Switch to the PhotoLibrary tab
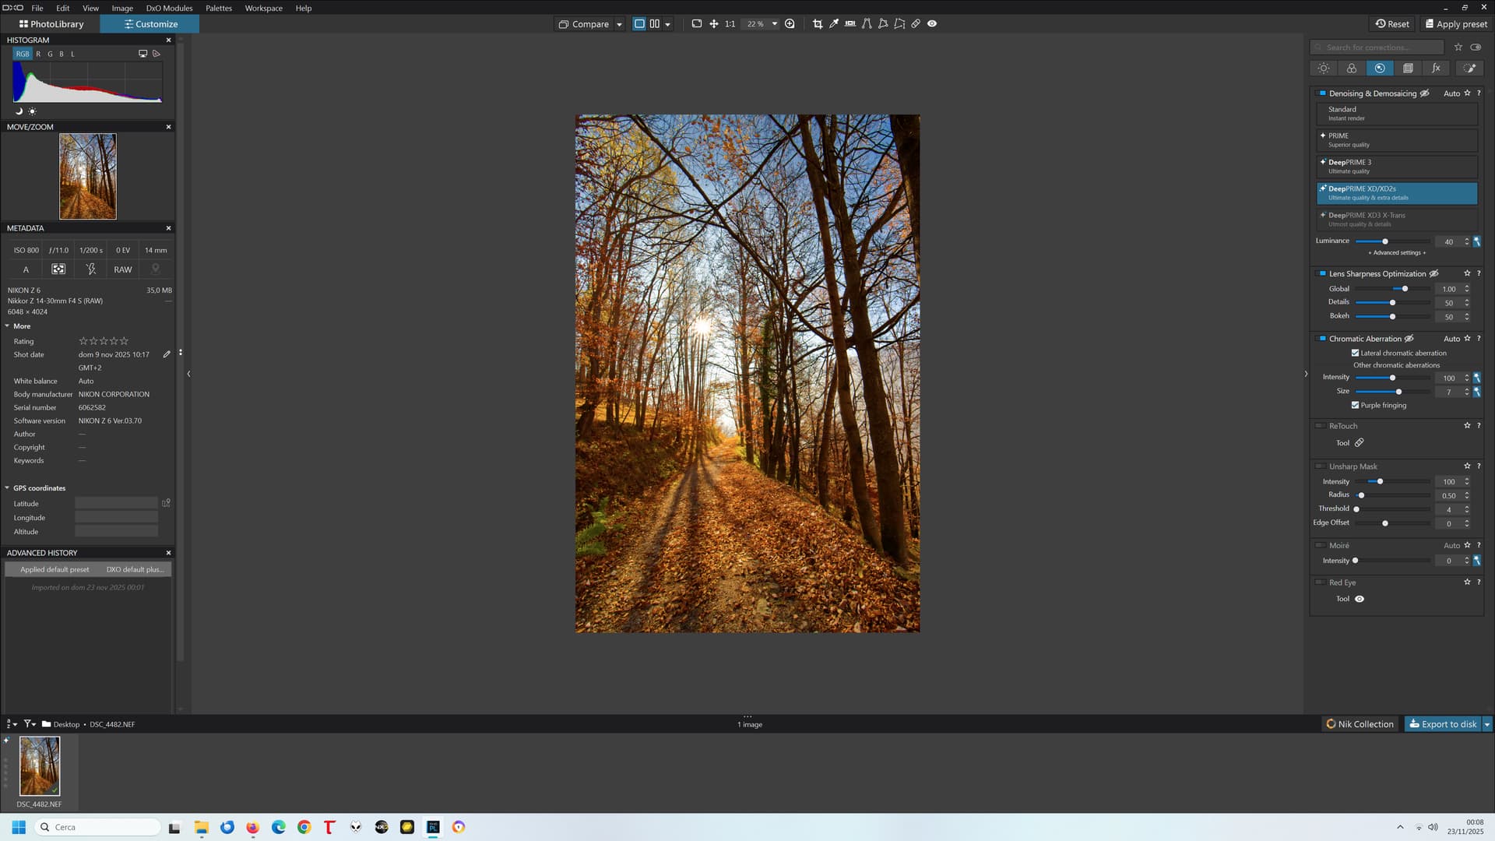This screenshot has width=1495, height=841. [x=51, y=24]
